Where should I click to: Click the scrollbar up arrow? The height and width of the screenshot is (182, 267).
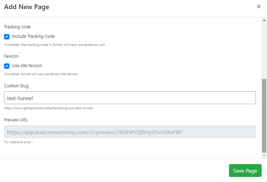(264, 20)
